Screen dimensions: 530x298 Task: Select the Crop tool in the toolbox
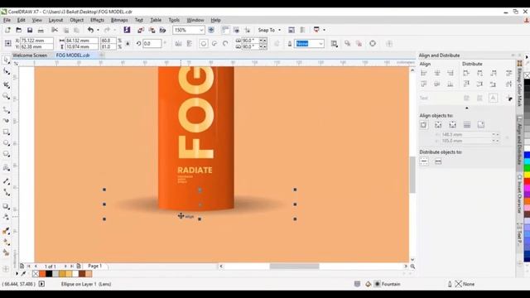click(x=6, y=84)
